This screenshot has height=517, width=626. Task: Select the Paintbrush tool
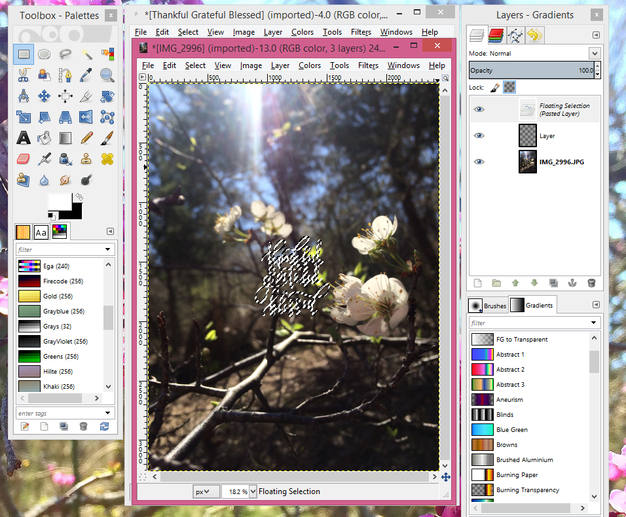107,137
